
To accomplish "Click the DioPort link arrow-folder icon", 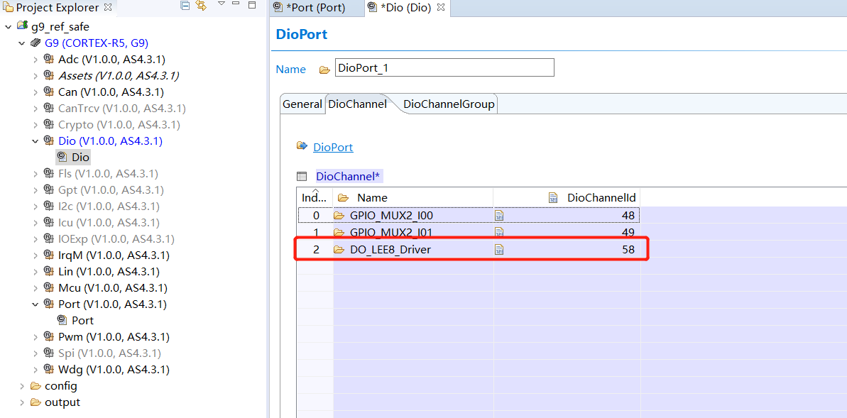I will [x=302, y=145].
